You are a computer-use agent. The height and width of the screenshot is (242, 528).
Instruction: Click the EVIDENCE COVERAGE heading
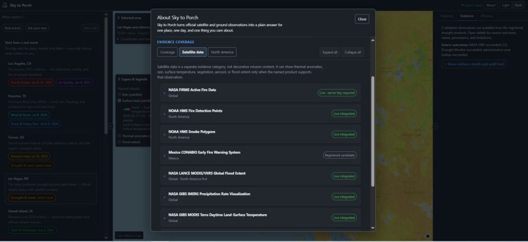point(176,42)
